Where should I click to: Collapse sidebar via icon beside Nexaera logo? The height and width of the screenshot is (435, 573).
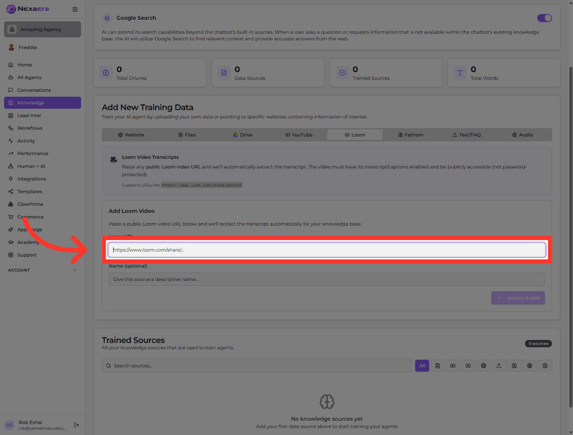click(75, 9)
